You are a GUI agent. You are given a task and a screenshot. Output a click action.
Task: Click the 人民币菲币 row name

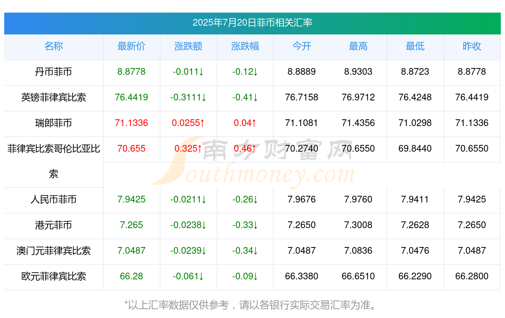53,200
